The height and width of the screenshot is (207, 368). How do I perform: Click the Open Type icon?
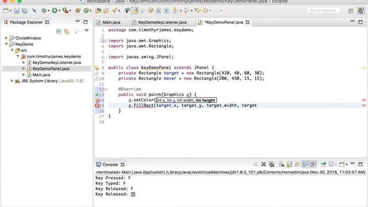(x=98, y=10)
